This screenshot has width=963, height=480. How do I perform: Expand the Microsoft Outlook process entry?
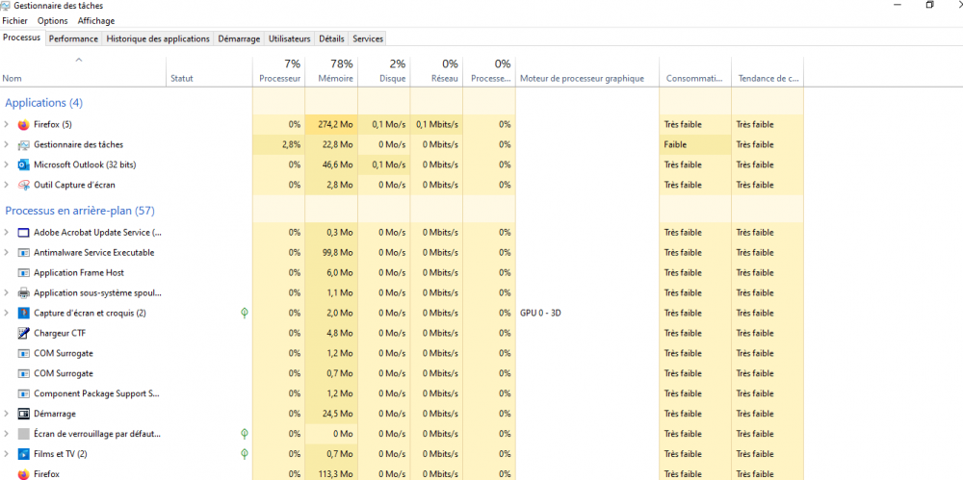click(7, 164)
